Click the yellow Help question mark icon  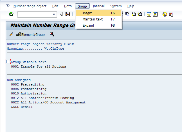point(165,14)
